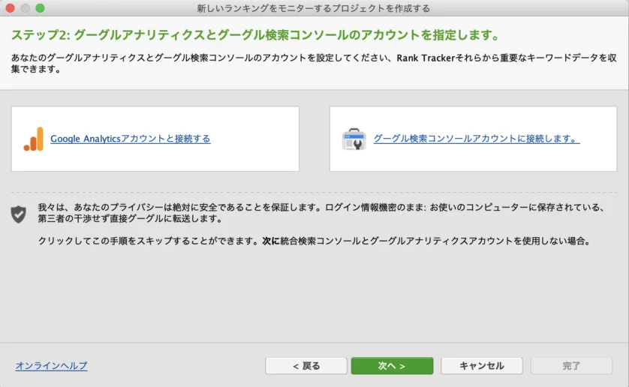Click the privacy shield checkmark icon
The image size is (629, 387).
[x=19, y=214]
